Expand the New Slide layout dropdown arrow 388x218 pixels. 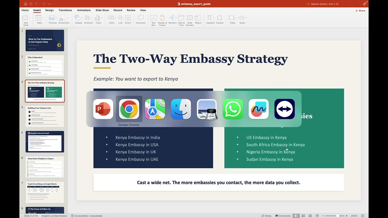(30, 18)
